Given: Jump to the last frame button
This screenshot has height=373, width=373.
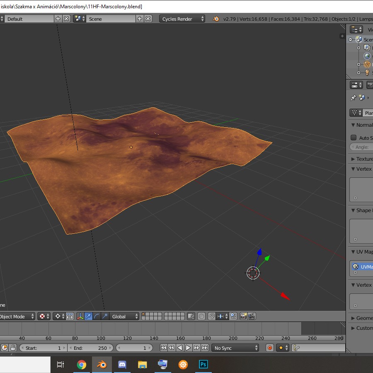Looking at the screenshot, I should click(205, 348).
